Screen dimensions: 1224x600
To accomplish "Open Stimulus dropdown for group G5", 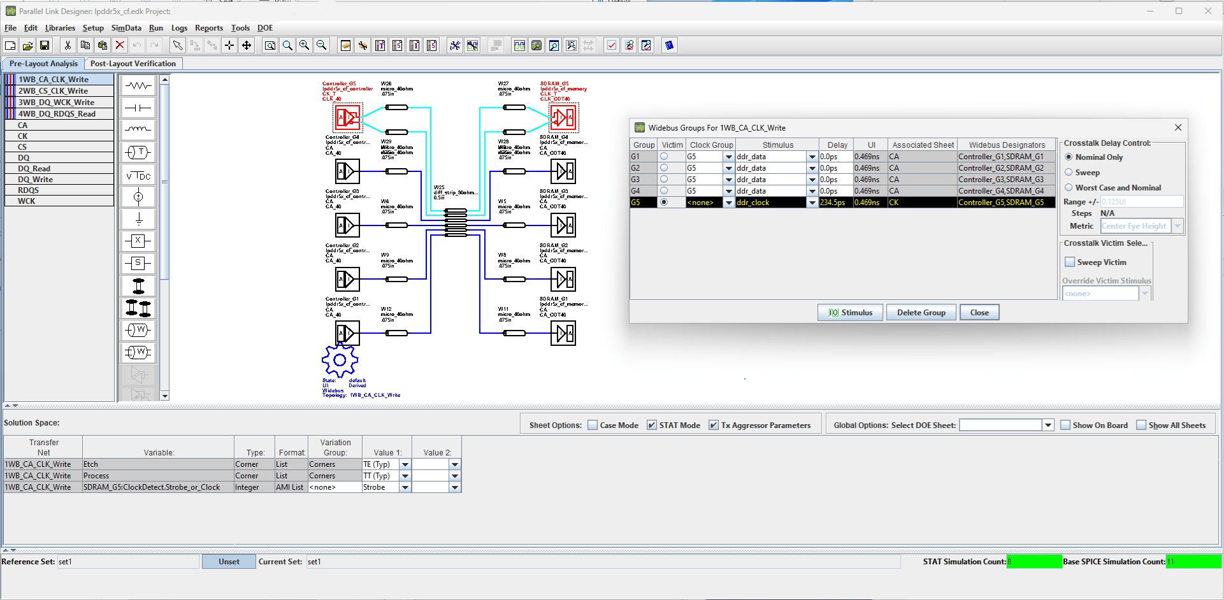I will 812,203.
